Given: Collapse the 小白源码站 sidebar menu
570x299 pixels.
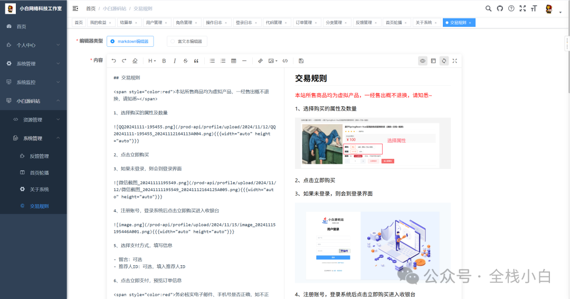Looking at the screenshot, I should (33, 101).
